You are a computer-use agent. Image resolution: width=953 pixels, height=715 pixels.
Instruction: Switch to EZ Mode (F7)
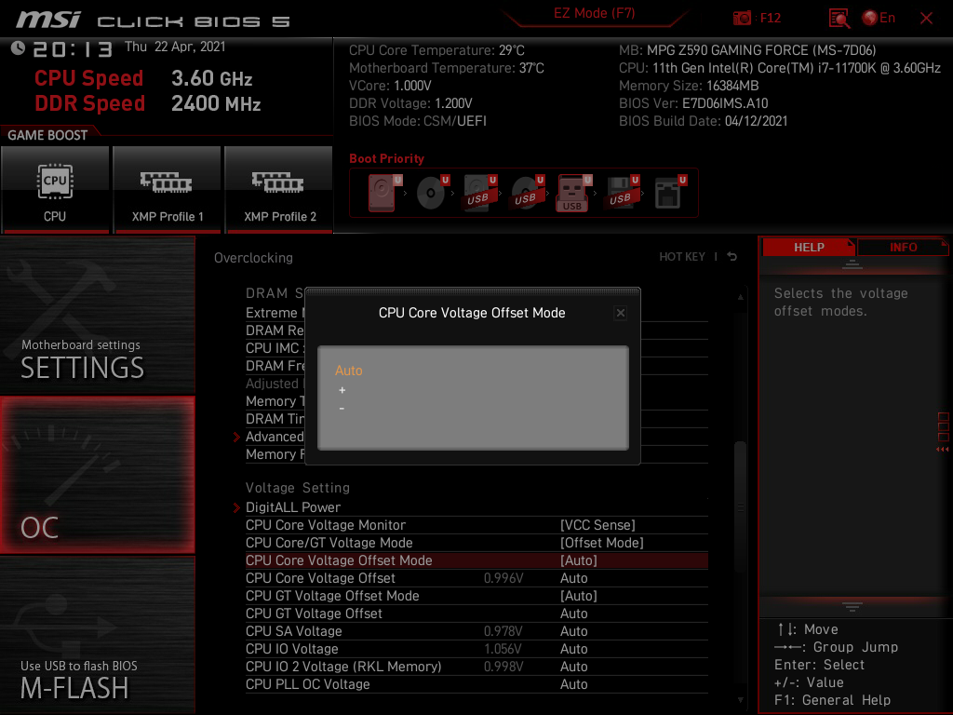click(x=594, y=13)
